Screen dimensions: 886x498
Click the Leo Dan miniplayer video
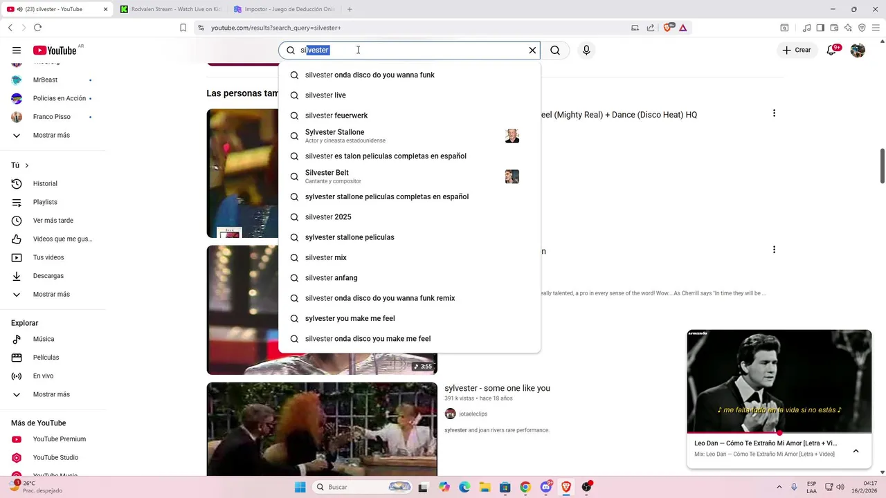pyautogui.click(x=779, y=381)
